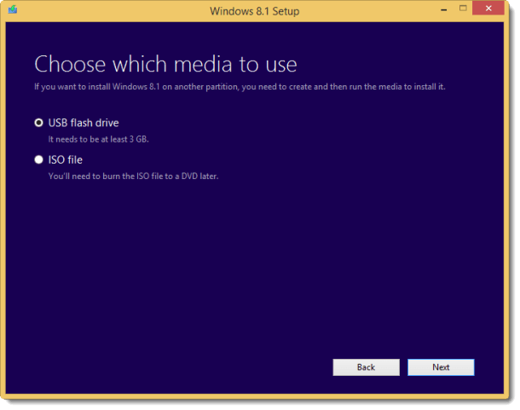Minimize the Windows 8.1 Setup window

(443, 10)
